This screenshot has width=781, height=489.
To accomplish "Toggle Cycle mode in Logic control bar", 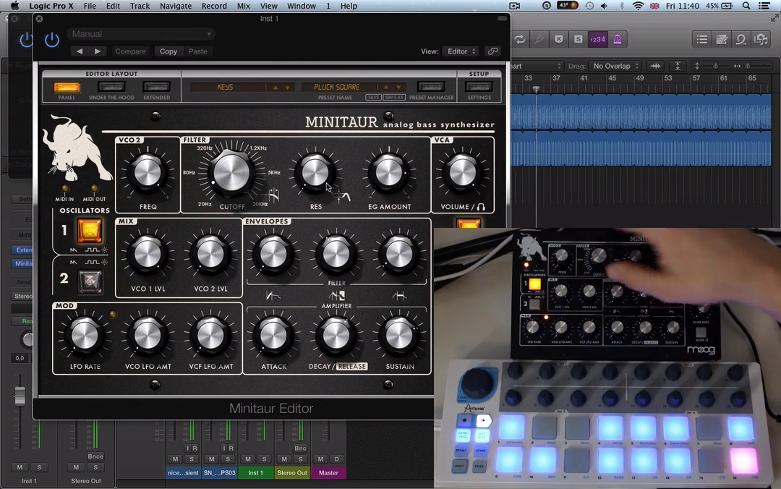I will pyautogui.click(x=520, y=39).
